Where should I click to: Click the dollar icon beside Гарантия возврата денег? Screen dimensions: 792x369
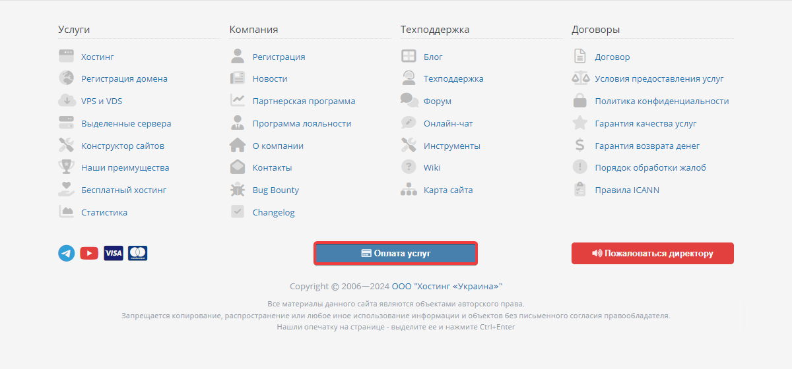tap(579, 145)
